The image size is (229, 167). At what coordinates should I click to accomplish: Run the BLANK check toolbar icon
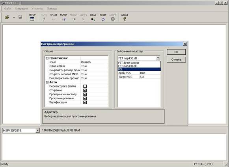(x=64, y=17)
